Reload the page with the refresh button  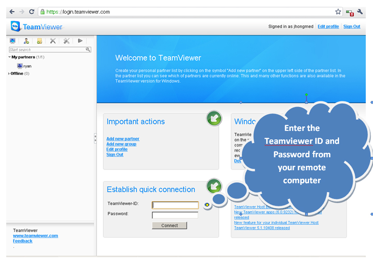coord(32,12)
